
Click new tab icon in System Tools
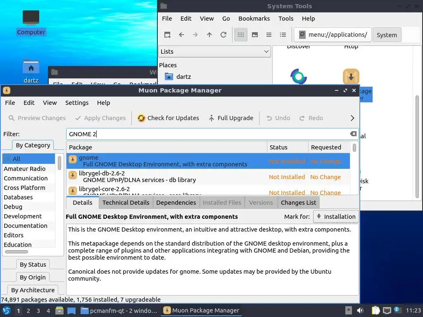point(167,35)
